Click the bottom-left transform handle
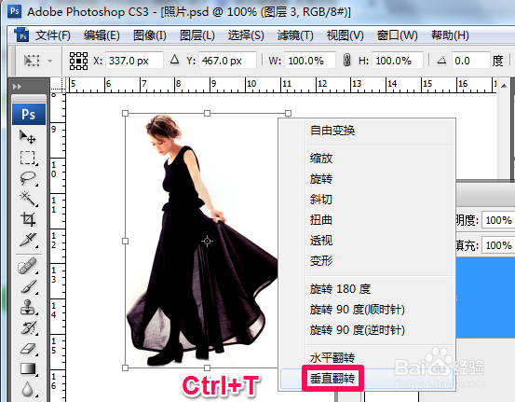515x402 pixels. coord(125,367)
